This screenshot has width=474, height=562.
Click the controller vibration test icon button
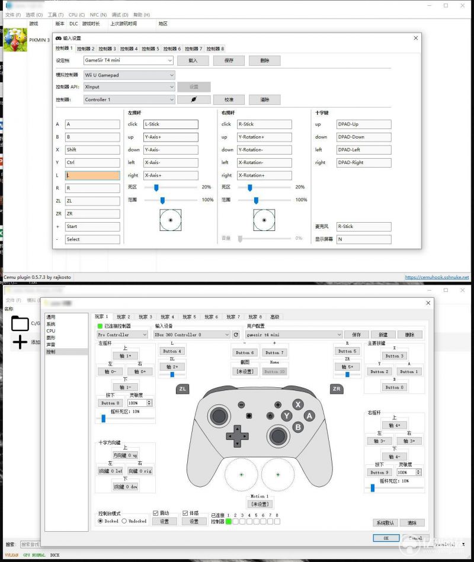[x=194, y=99]
